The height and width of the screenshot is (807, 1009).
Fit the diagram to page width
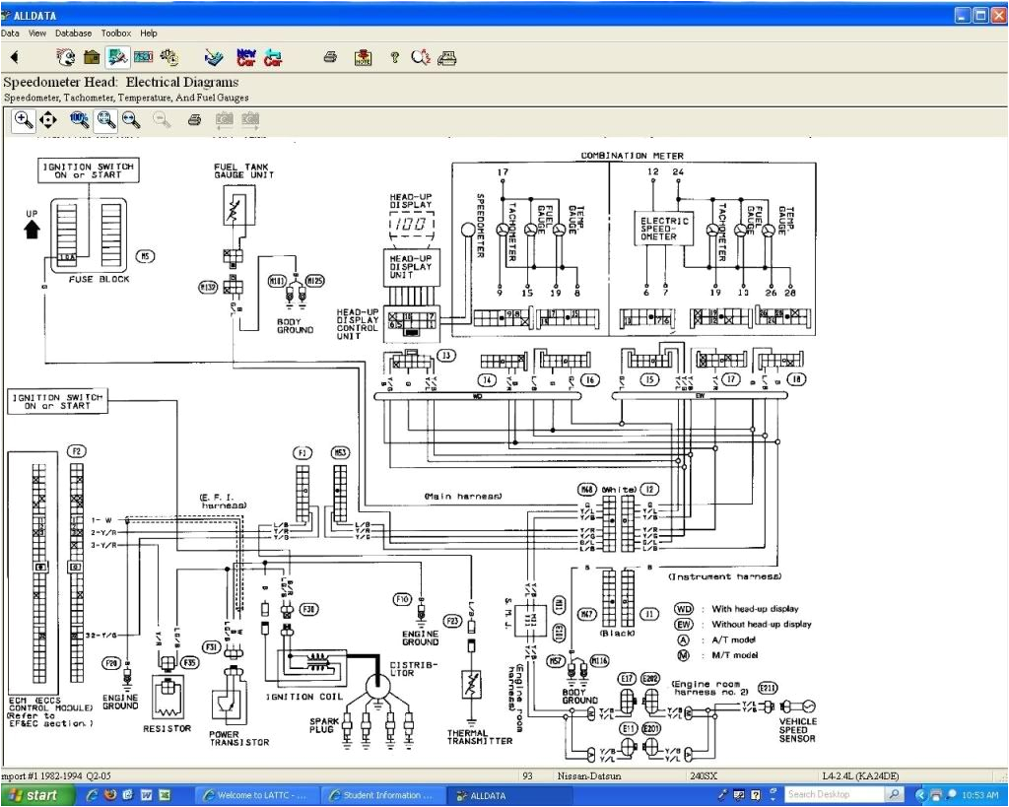(131, 119)
